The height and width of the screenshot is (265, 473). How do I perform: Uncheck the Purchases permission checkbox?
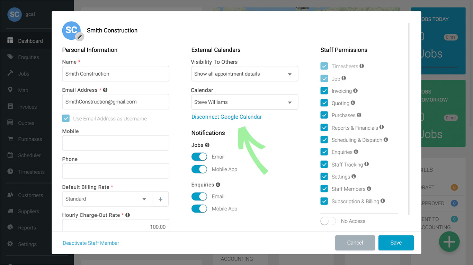(x=324, y=115)
